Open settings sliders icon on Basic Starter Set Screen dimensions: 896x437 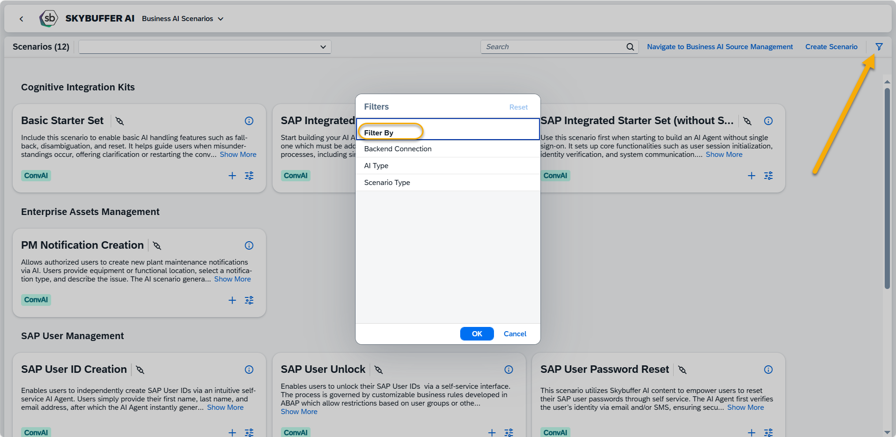click(249, 176)
